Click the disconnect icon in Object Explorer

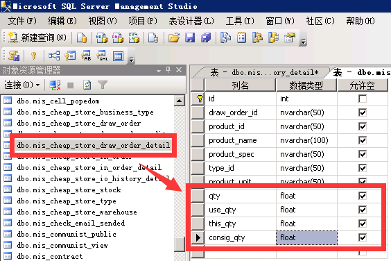coord(55,85)
